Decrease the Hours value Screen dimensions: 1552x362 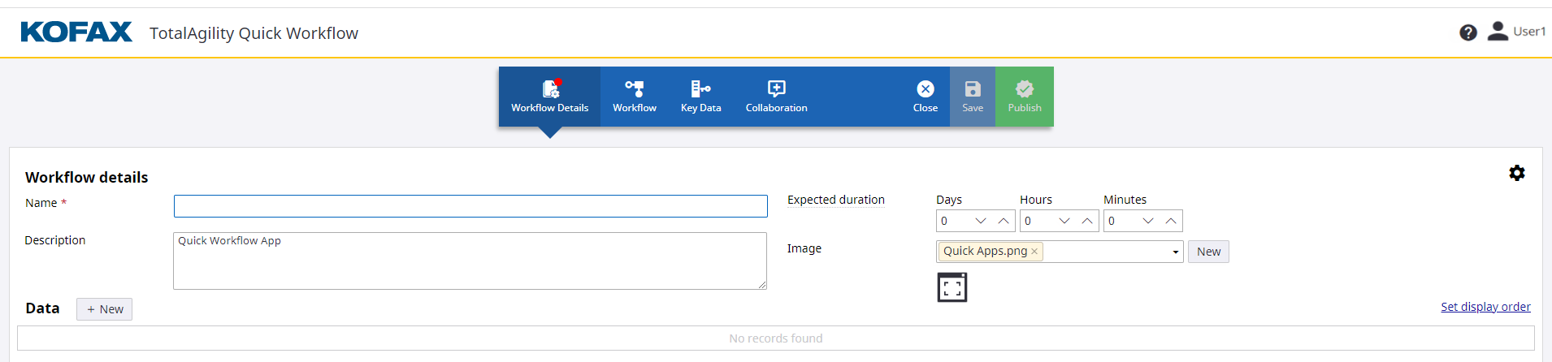coord(1064,221)
